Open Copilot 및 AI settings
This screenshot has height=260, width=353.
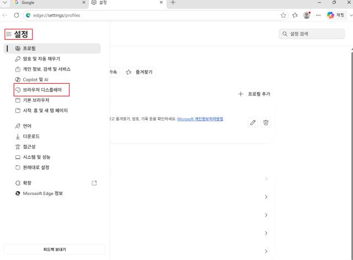(32, 79)
